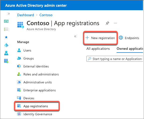Click the Favorites star icon
The height and width of the screenshot is (119, 144).
click(x=6, y=37)
